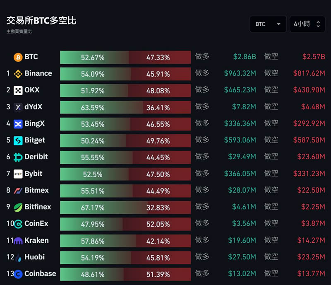This screenshot has width=331, height=285.
Task: Open the 4小時 timeframe selector
Action: (x=307, y=24)
